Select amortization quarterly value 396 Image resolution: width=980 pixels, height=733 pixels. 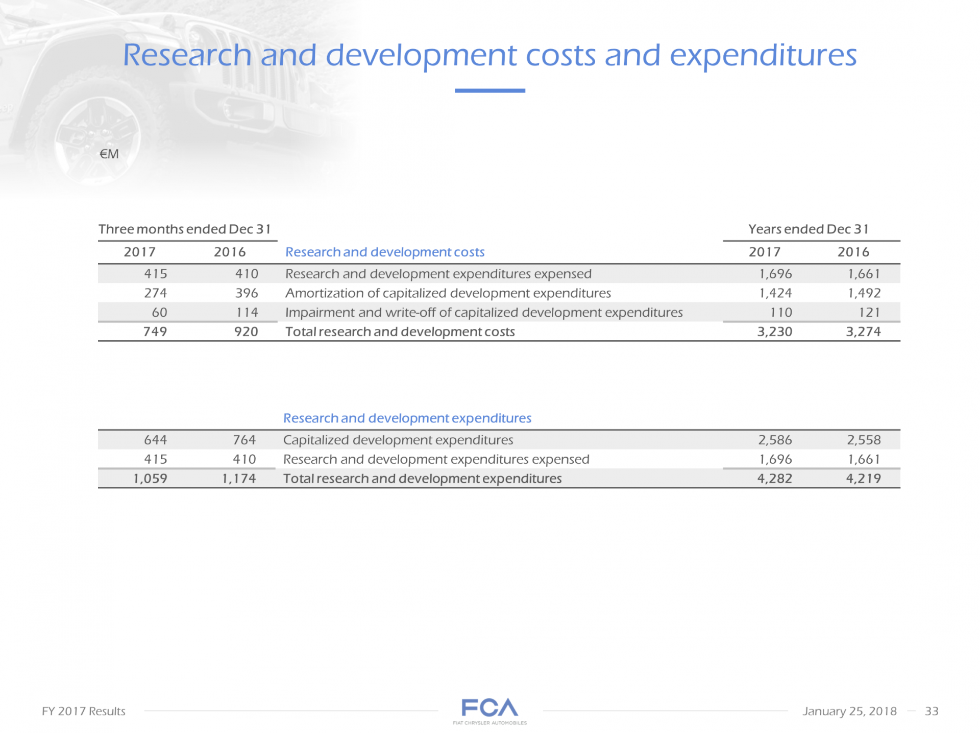click(x=247, y=293)
